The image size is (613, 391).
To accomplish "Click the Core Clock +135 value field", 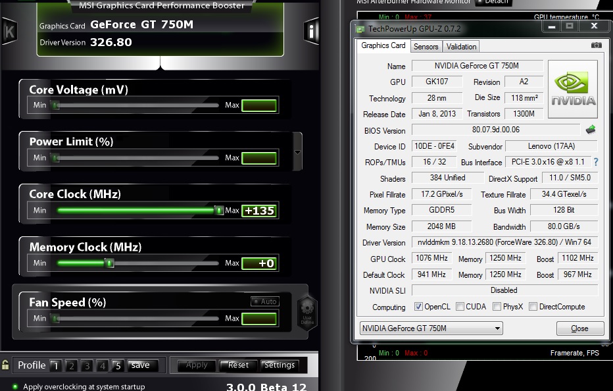I will (259, 211).
